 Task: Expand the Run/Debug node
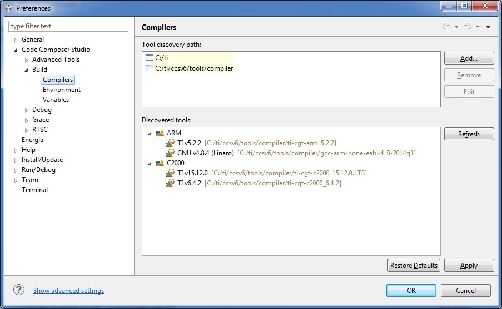coord(16,170)
